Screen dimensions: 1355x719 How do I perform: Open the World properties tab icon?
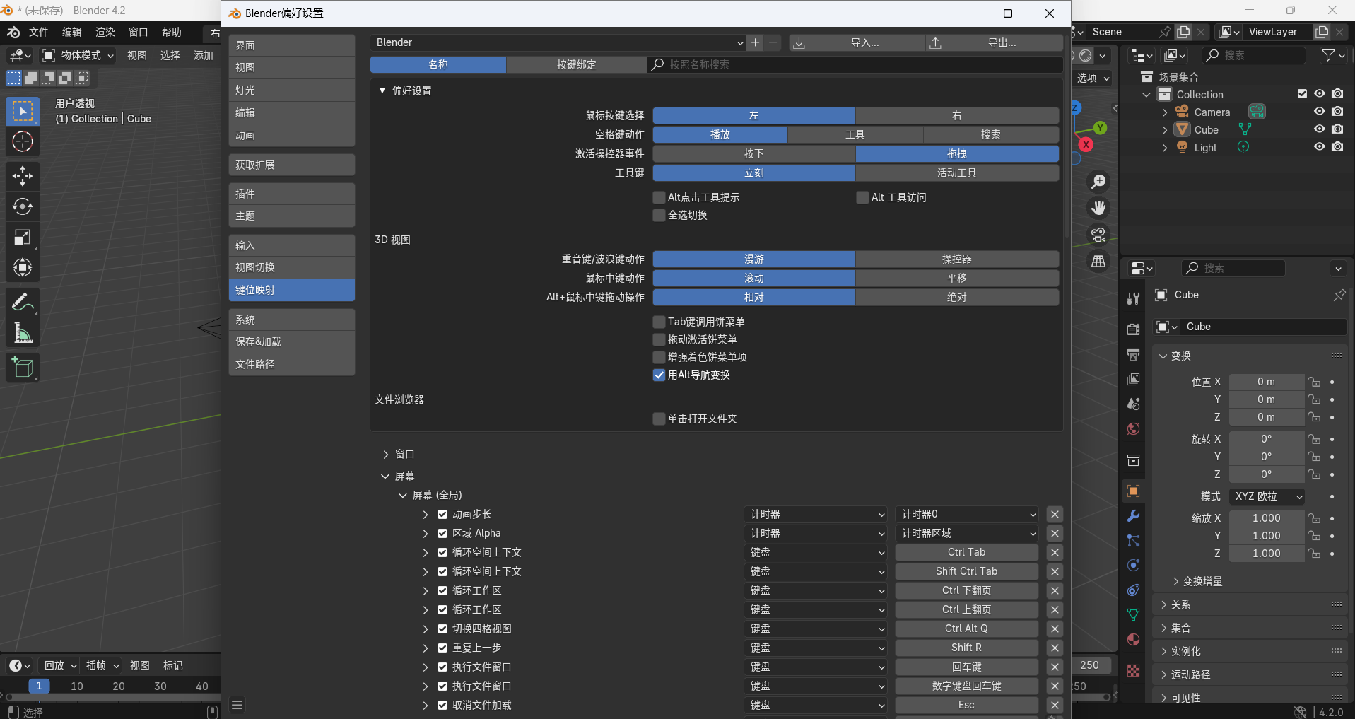1133,429
